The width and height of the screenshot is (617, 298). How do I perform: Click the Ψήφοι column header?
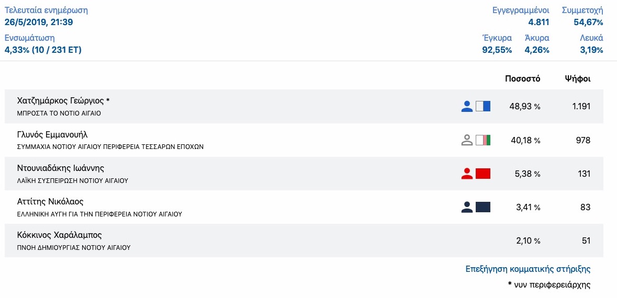(x=577, y=79)
